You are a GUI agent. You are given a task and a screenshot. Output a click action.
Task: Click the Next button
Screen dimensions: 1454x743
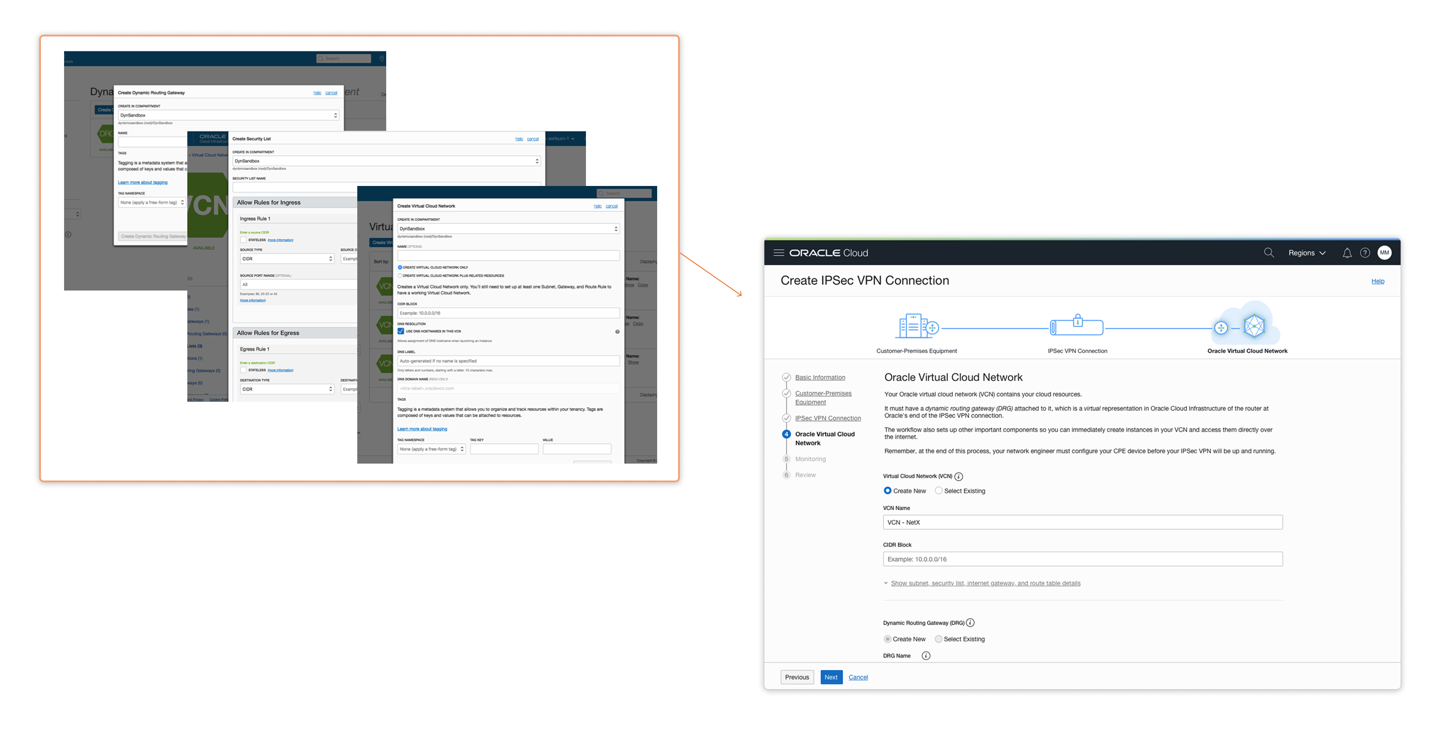click(831, 677)
